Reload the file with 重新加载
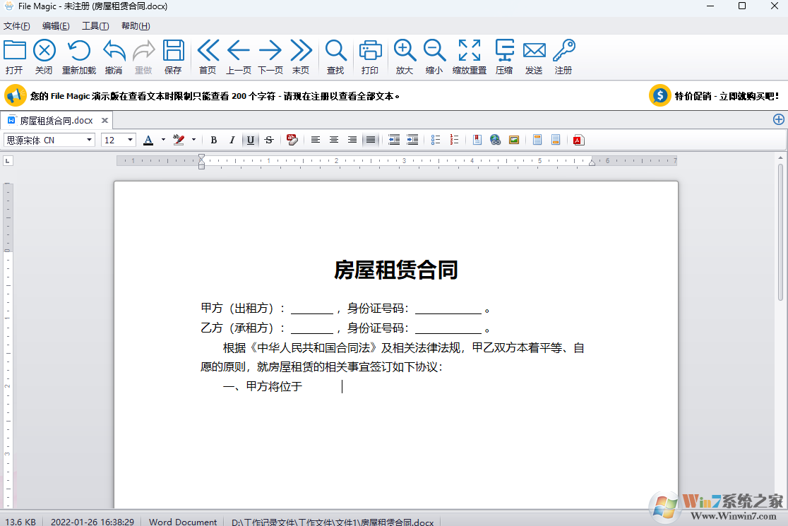The height and width of the screenshot is (526, 788). (79, 56)
